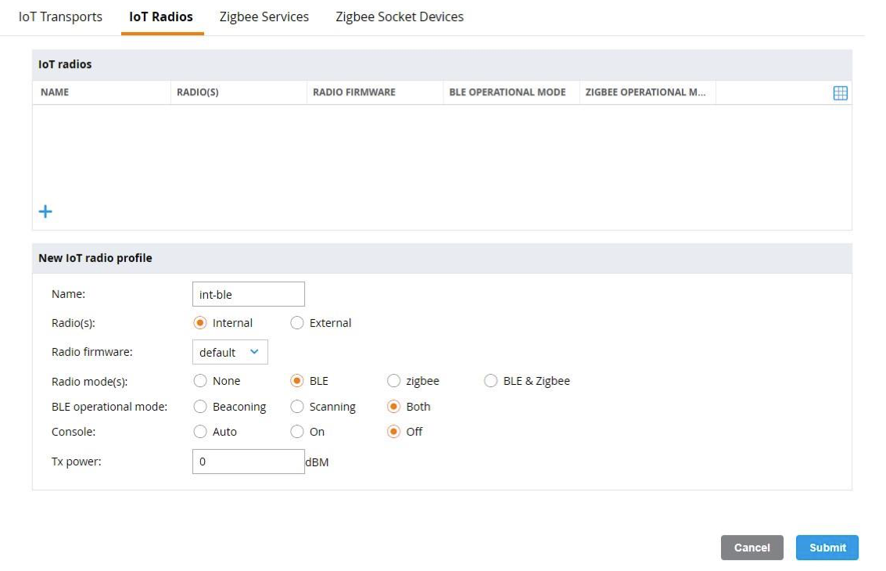Click the BLE Operational Mode column header
The height and width of the screenshot is (571, 886).
point(507,92)
